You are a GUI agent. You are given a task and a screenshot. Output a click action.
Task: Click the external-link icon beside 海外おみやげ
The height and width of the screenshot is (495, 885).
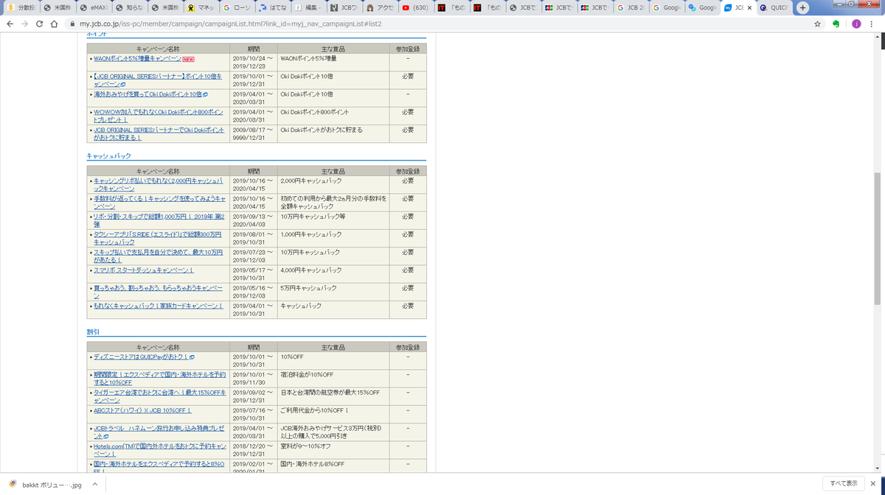click(205, 94)
